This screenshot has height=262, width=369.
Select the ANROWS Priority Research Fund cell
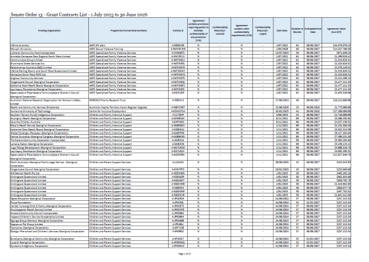(128, 102)
